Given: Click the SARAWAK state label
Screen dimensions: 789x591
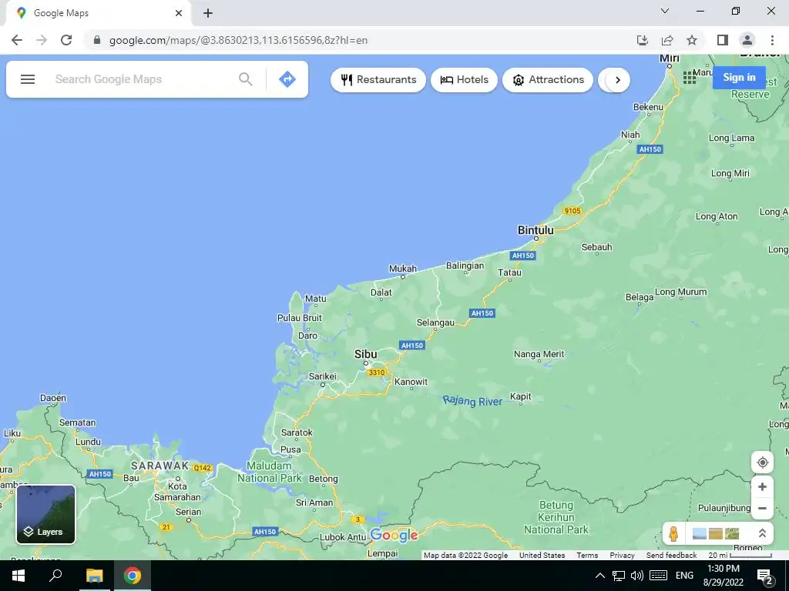Looking at the screenshot, I should 160,466.
